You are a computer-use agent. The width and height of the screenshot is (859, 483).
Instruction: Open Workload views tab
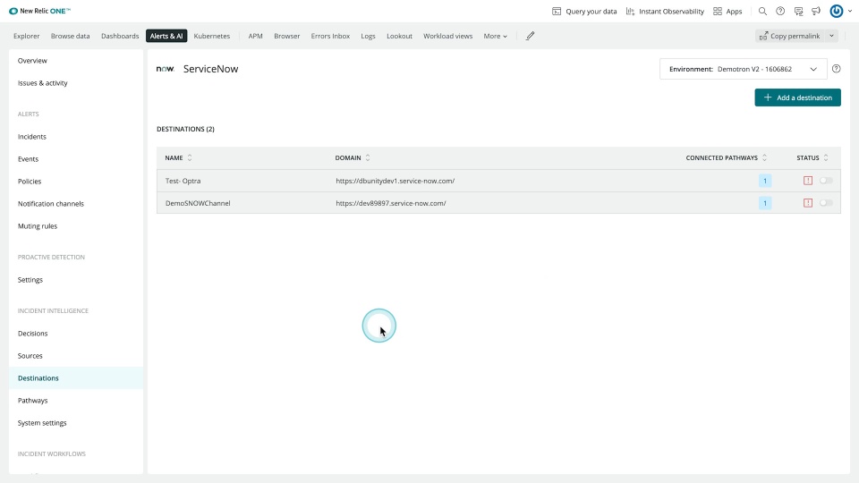pos(447,36)
